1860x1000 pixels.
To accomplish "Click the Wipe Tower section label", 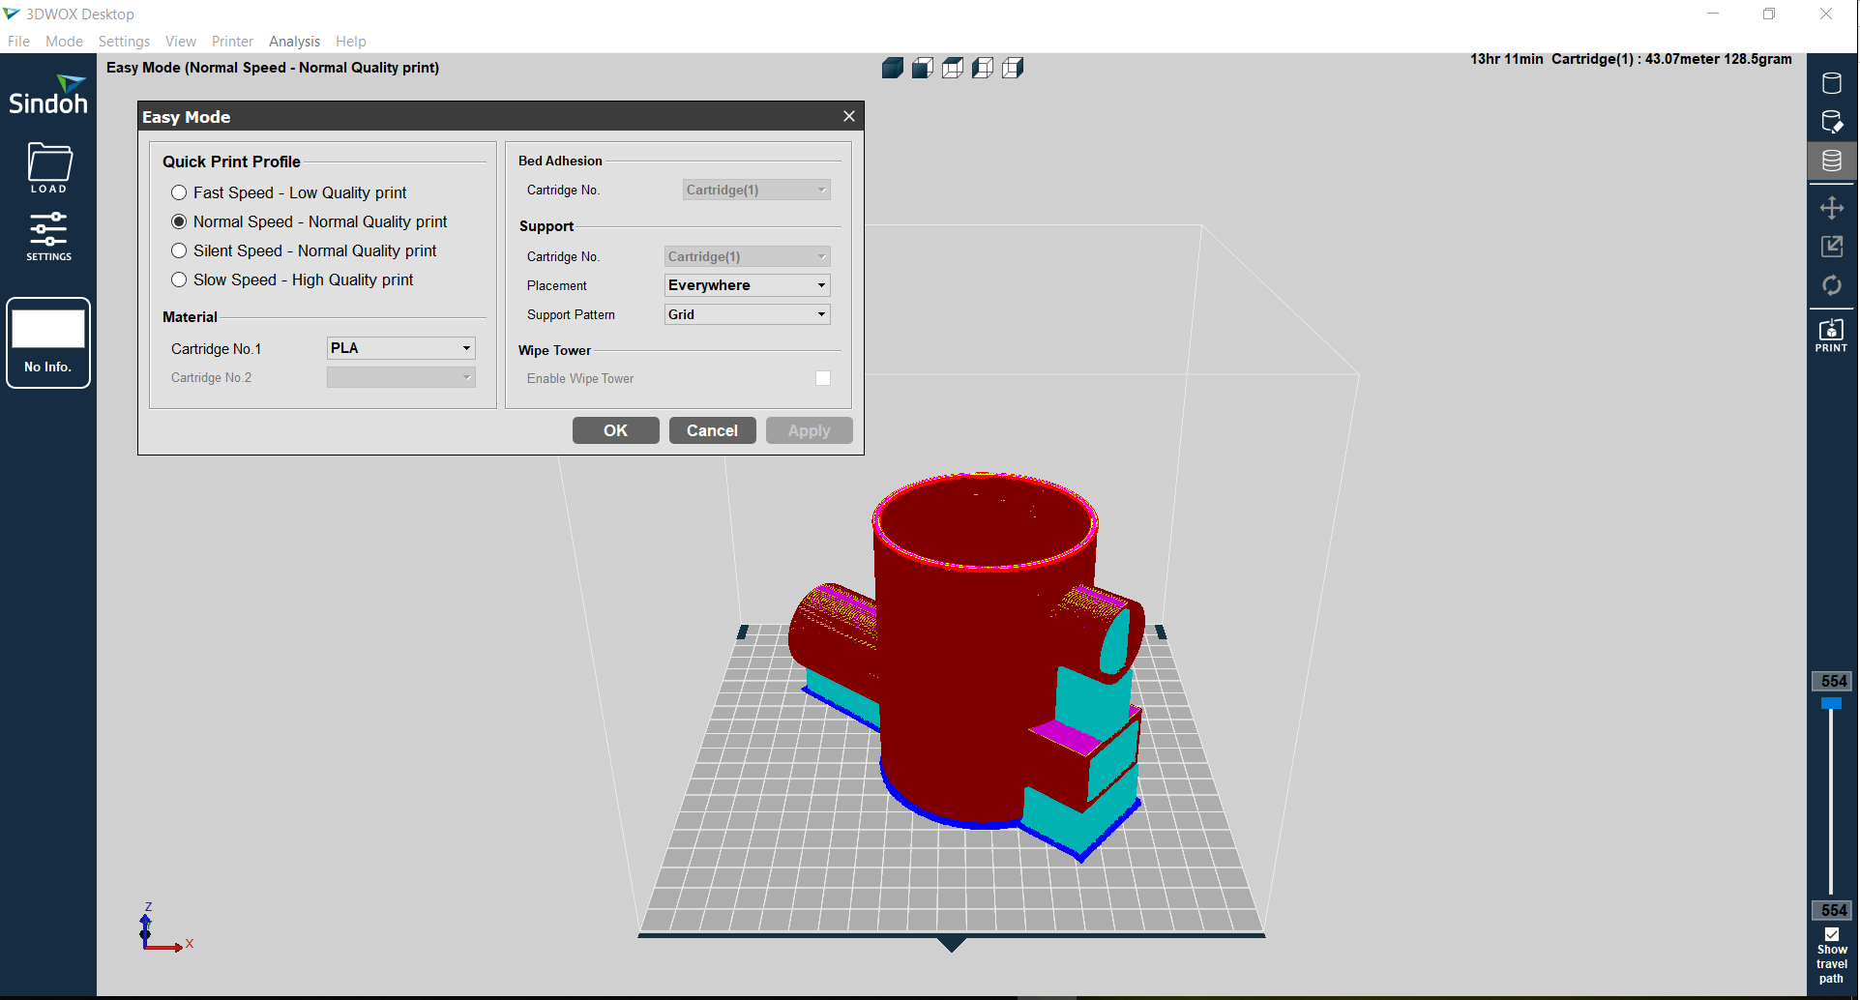I will [554, 350].
